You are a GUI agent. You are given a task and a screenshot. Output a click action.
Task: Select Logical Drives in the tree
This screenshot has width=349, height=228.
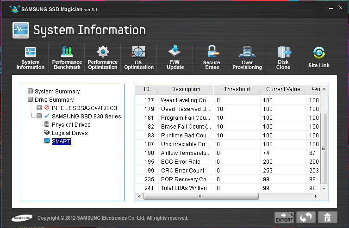tap(69, 133)
